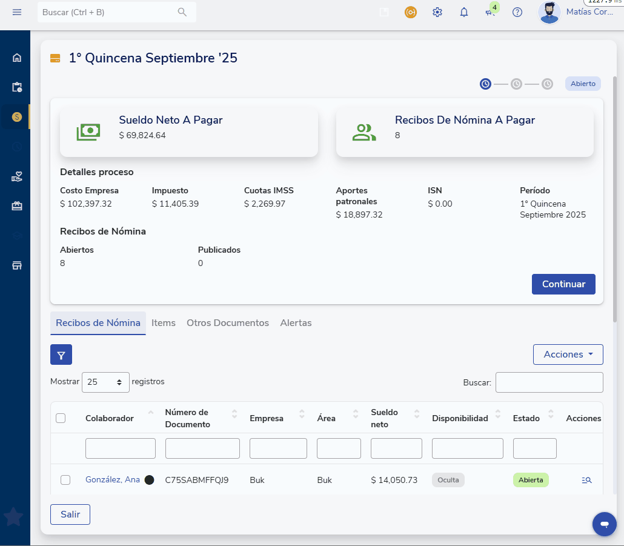Click the Salir button
624x546 pixels.
[x=70, y=514]
